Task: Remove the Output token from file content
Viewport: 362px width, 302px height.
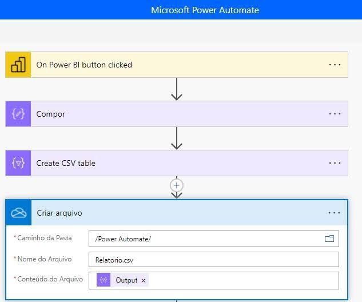Action: coord(144,280)
